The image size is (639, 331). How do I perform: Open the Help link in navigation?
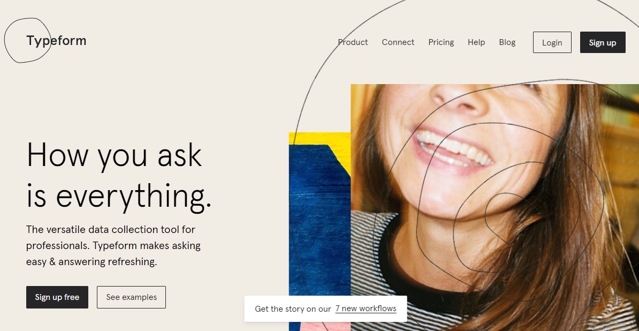476,42
